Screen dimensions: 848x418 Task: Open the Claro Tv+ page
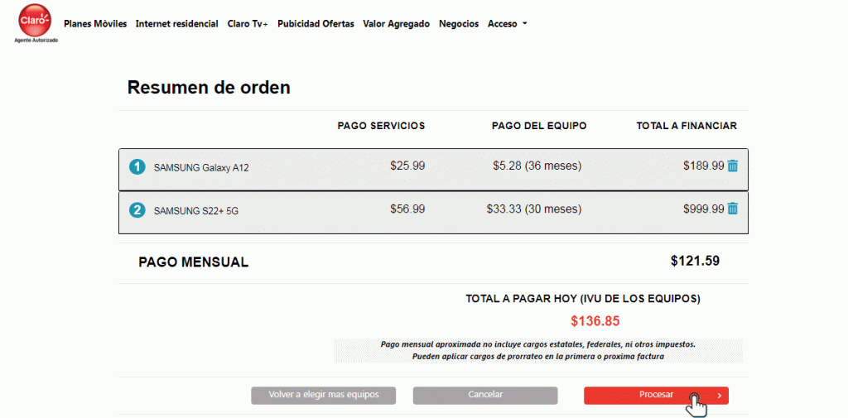click(248, 24)
